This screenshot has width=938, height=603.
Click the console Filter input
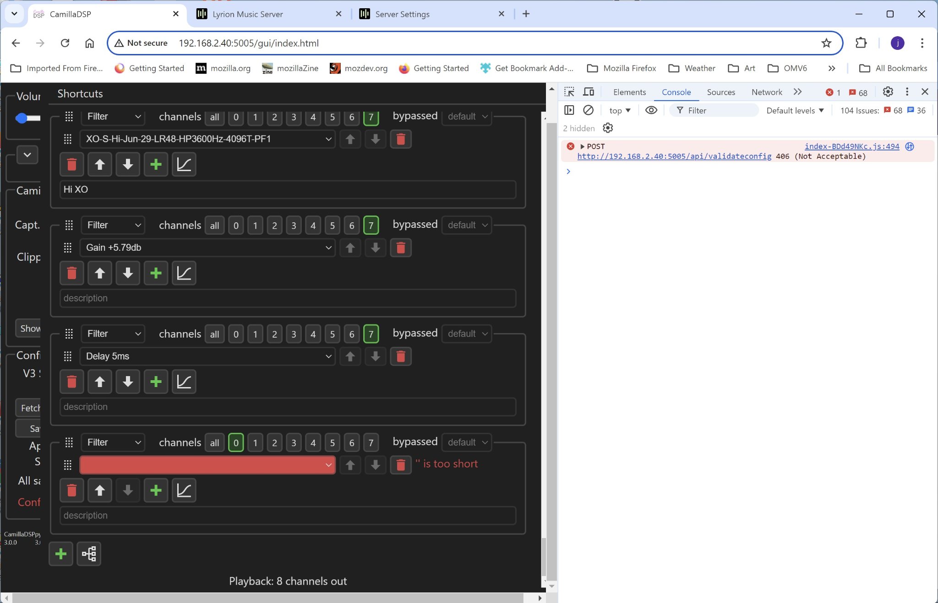tap(714, 110)
